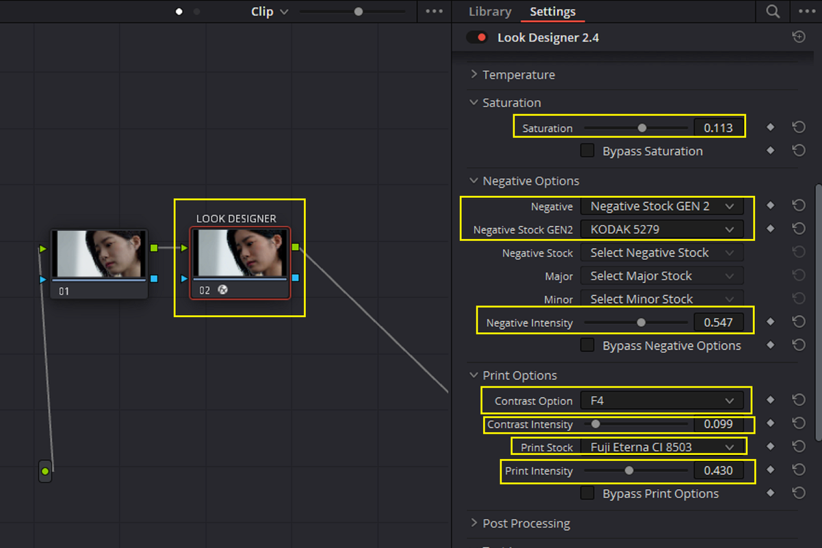The width and height of the screenshot is (822, 548).
Task: Reset the Bypass Saturation option
Action: coord(798,151)
